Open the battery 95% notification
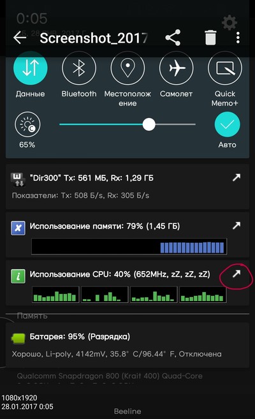This screenshot has width=255, height=419. pos(127,345)
